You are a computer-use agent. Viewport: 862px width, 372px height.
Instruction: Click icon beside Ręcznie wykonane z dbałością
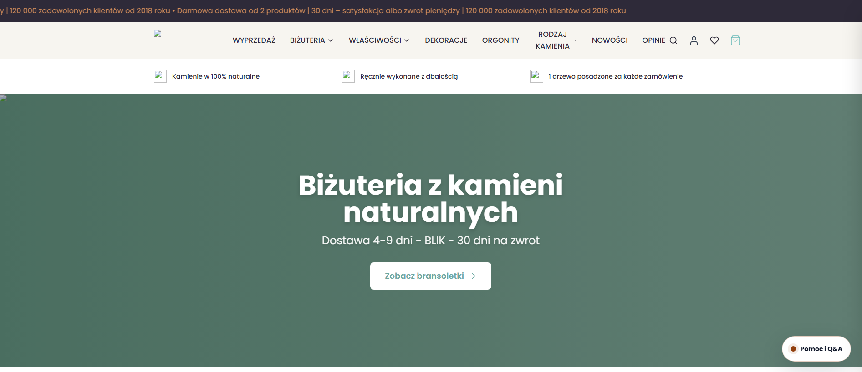(x=348, y=76)
